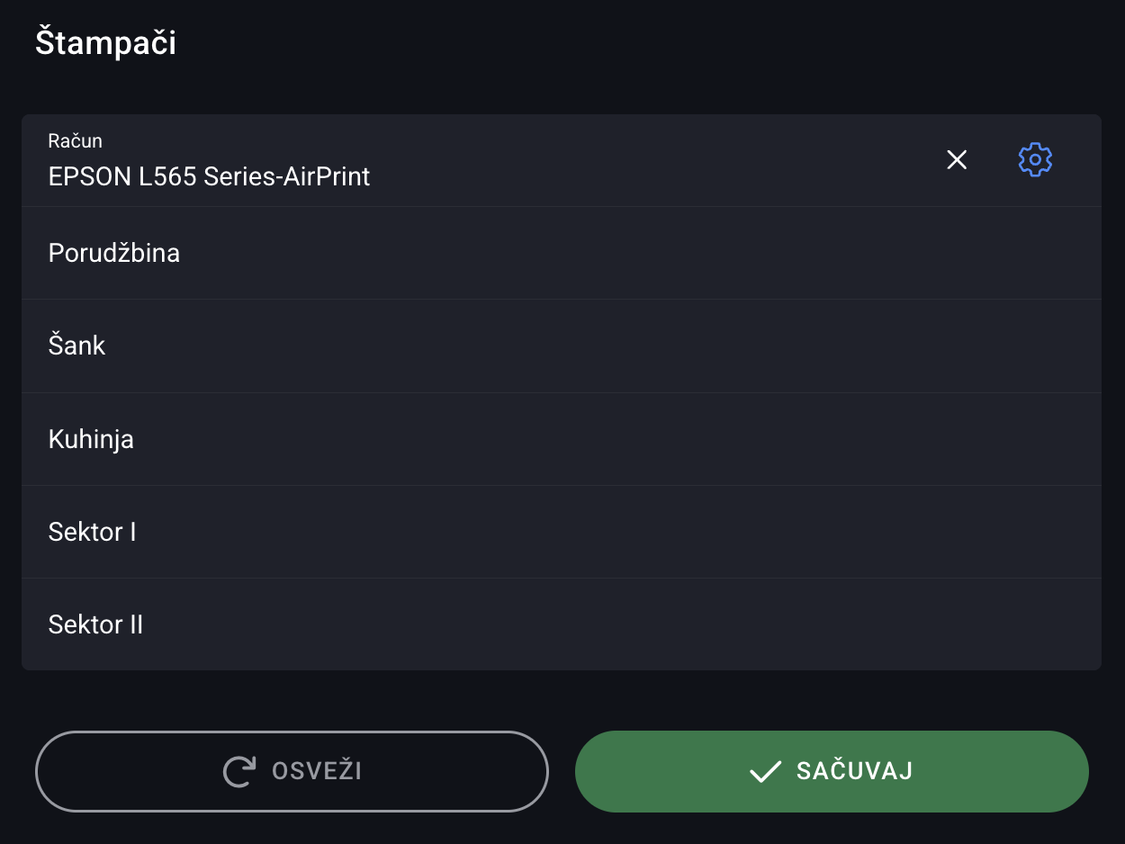Click the Kuhinja label text
1125x844 pixels.
[x=91, y=439]
